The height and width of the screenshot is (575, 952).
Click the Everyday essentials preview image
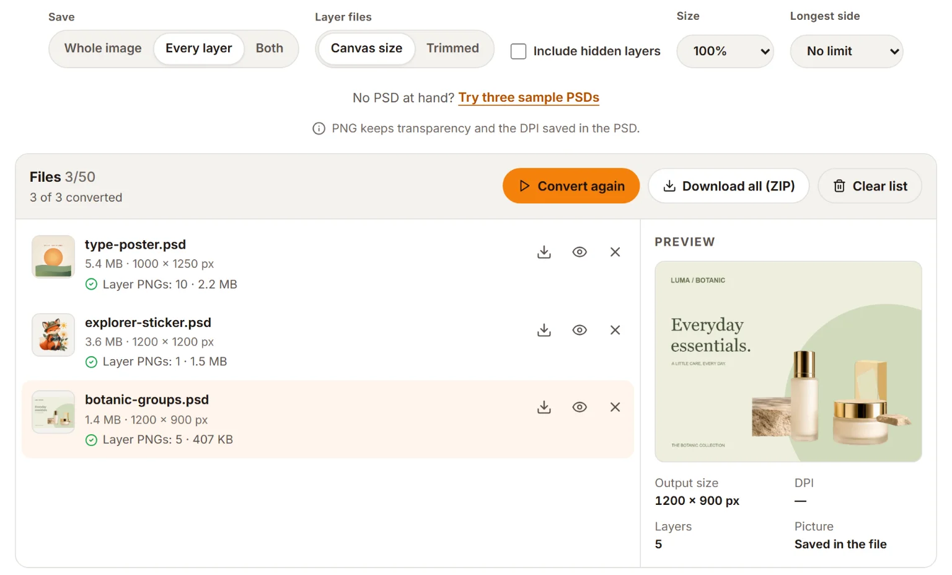tap(788, 362)
